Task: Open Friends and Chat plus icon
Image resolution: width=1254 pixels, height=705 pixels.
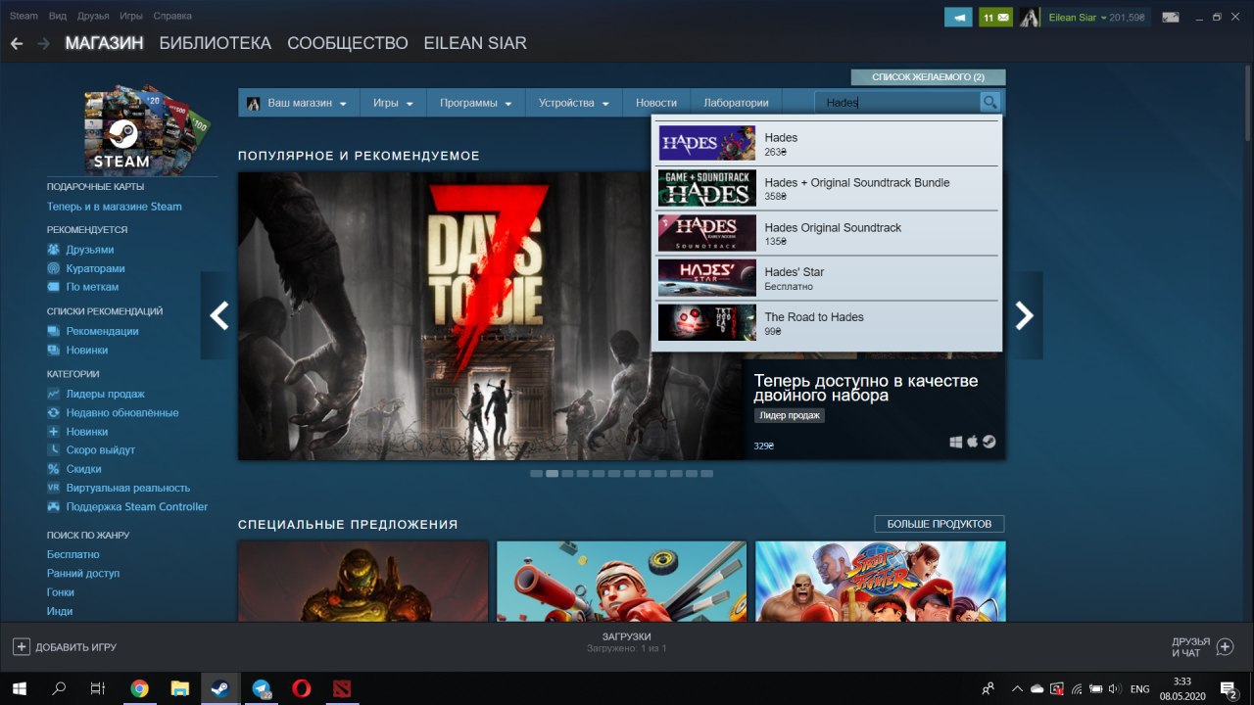Action: point(1225,646)
